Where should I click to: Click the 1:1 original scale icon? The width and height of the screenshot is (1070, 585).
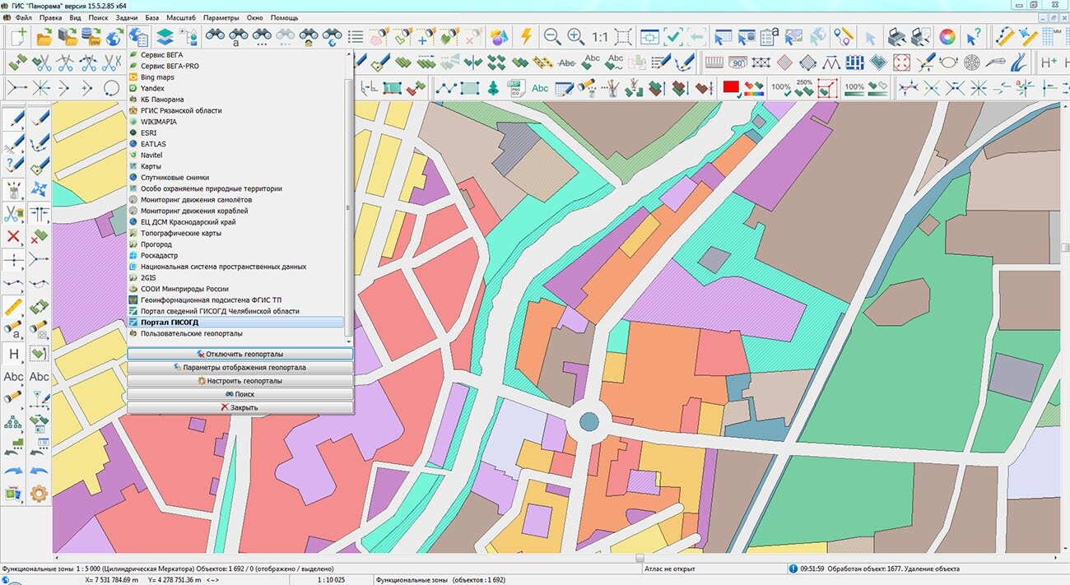599,37
